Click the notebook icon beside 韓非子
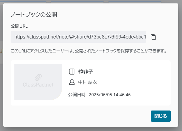This screenshot has height=131, width=182. [72, 72]
